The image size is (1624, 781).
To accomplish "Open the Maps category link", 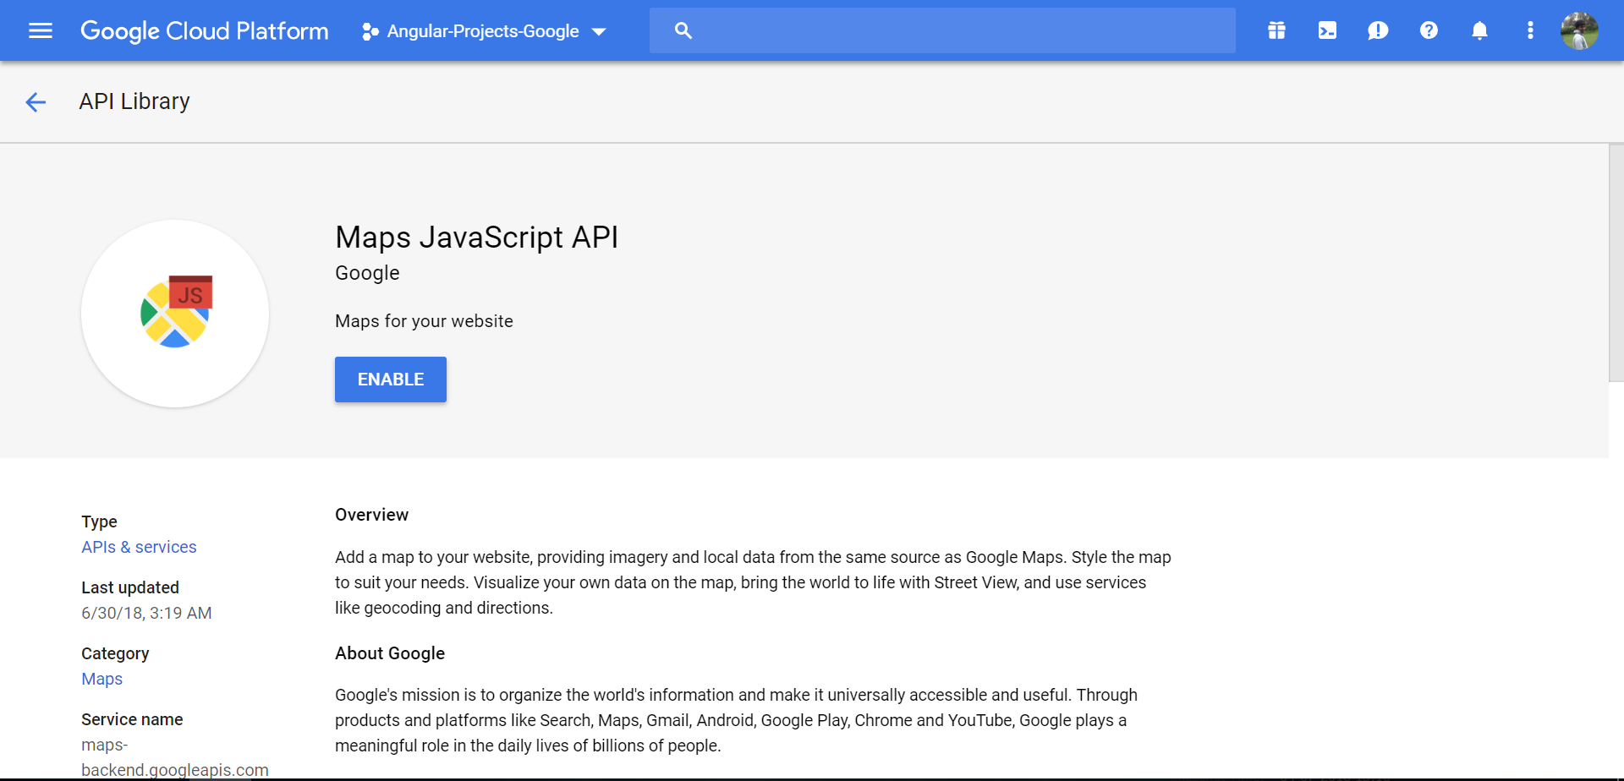I will coord(101,679).
